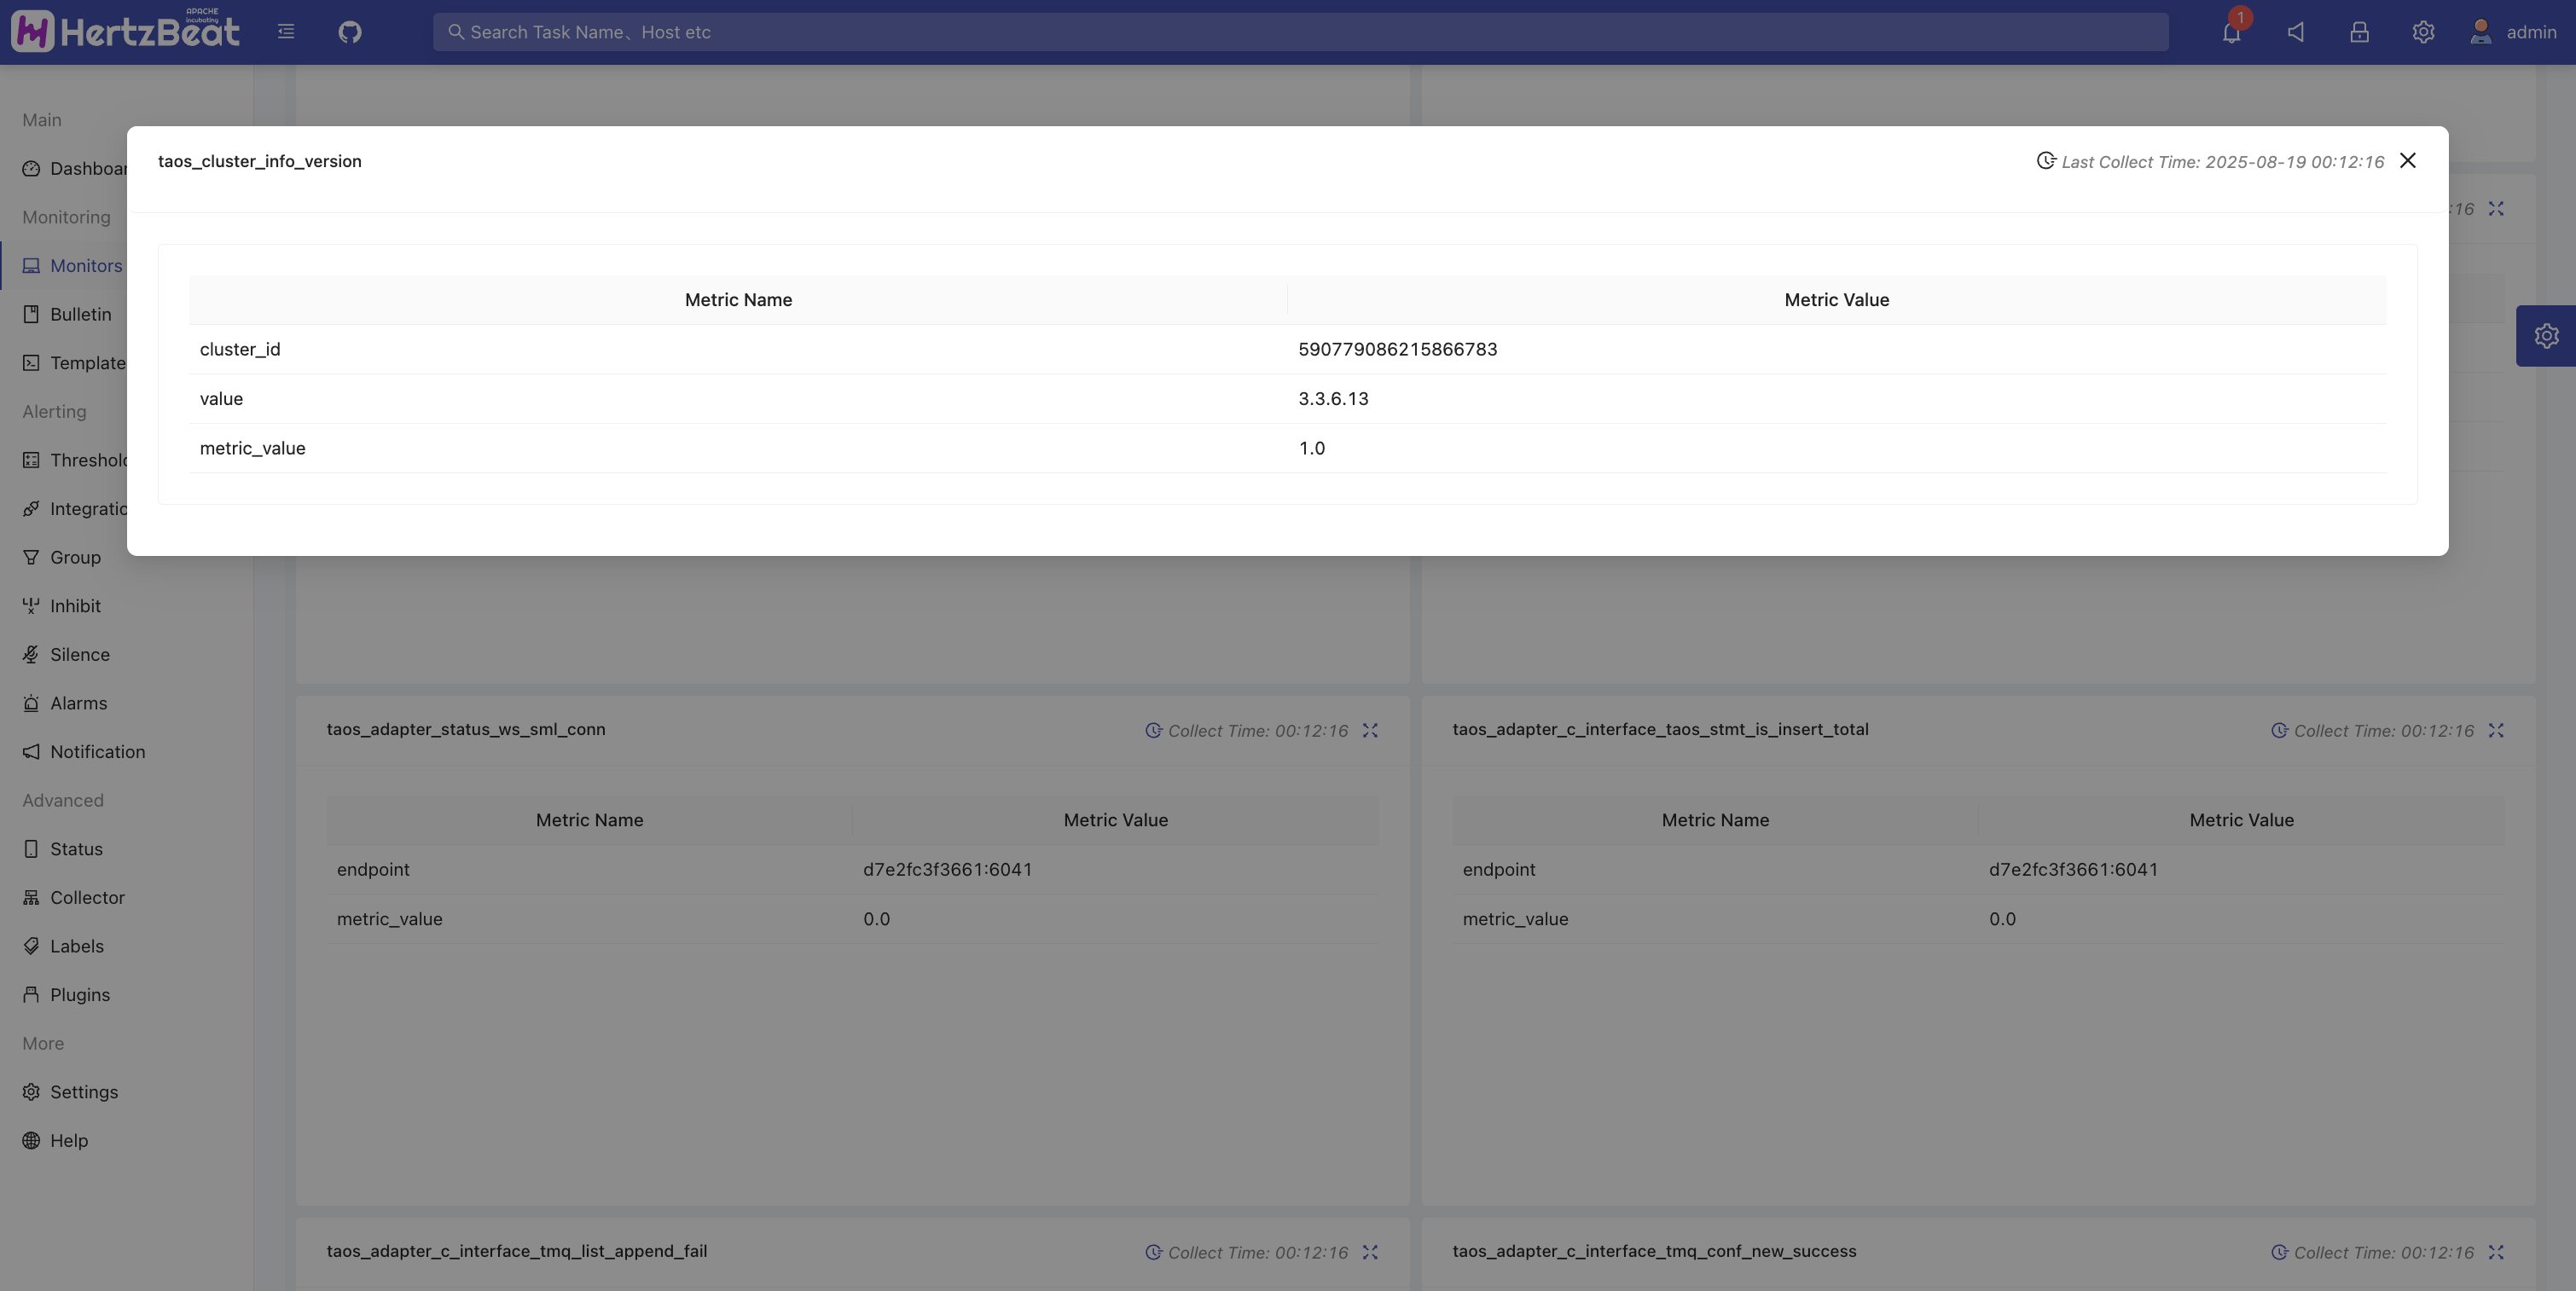The width and height of the screenshot is (2576, 1291).
Task: Open the notification bell with red badge
Action: (x=2231, y=32)
